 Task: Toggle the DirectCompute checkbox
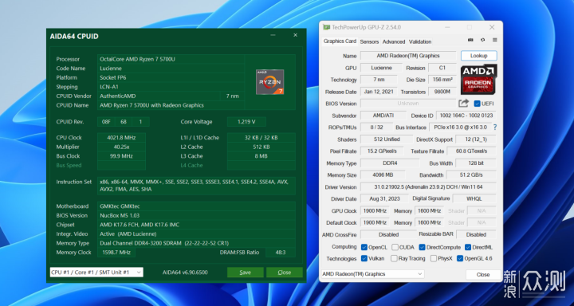[422, 247]
